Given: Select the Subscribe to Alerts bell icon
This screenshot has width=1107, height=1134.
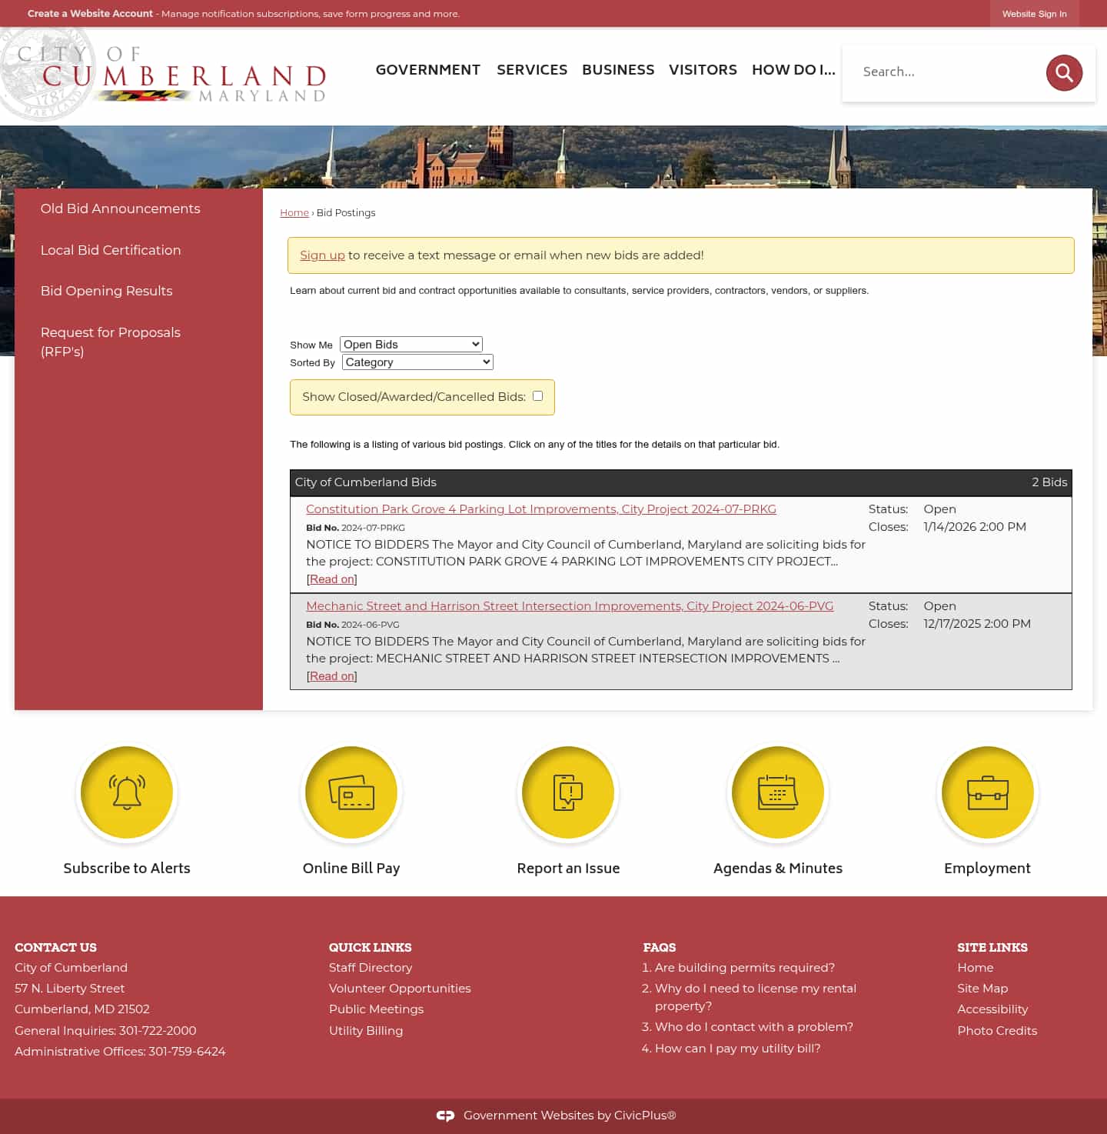Looking at the screenshot, I should click(127, 792).
